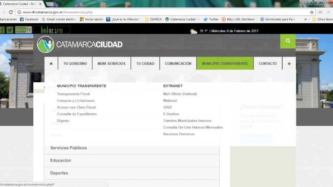Open Acceso con Clave Fiscal
Viewport: 333px width, 187px height.
point(77,107)
